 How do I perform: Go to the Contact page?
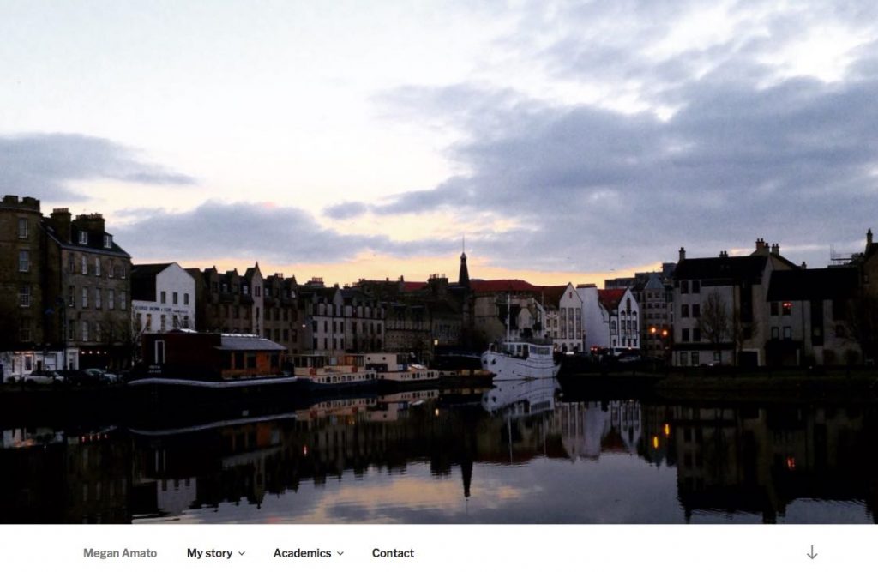(393, 553)
